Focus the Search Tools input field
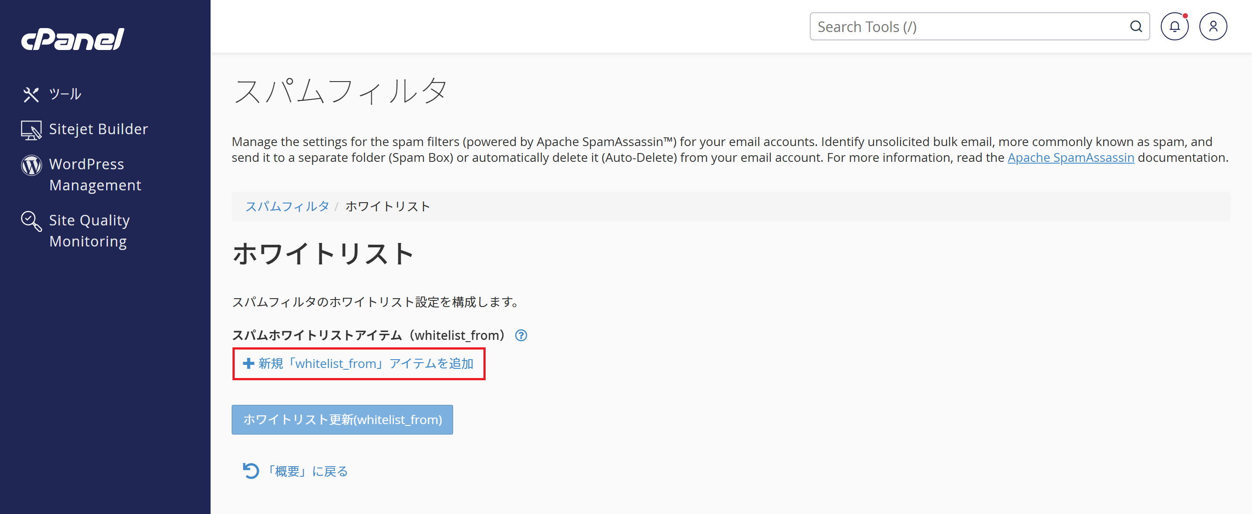The width and height of the screenshot is (1252, 514). click(979, 27)
